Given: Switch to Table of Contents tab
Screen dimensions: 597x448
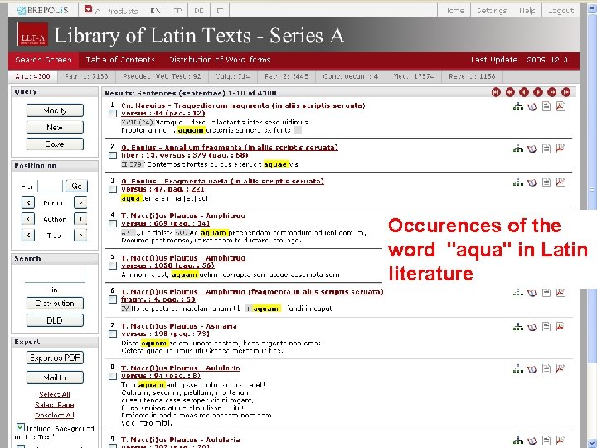Looking at the screenshot, I should 120,60.
